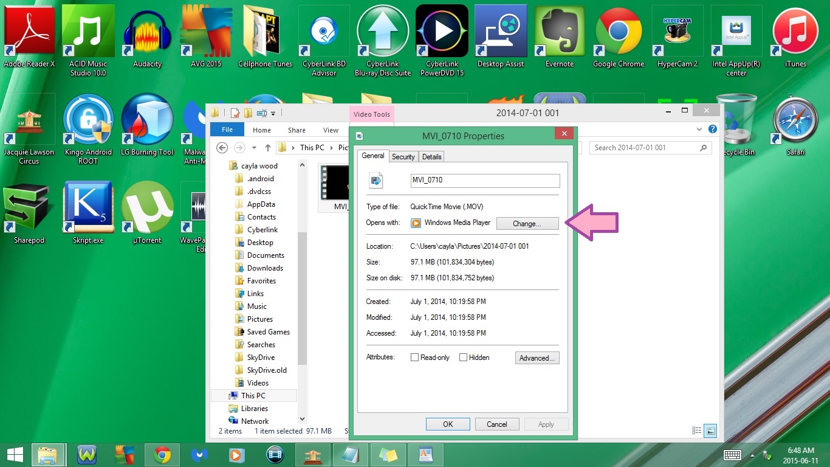Focus the Search 2014-07-01 001 box

click(650, 148)
